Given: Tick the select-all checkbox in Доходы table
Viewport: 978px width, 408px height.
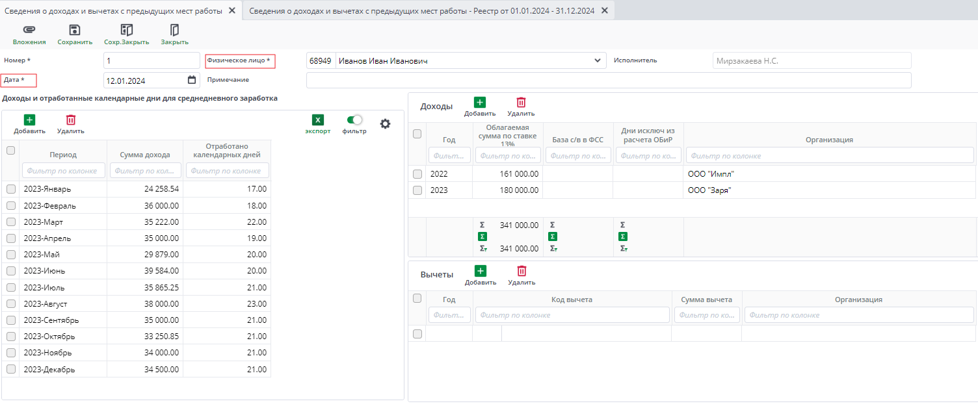Looking at the screenshot, I should pos(417,134).
